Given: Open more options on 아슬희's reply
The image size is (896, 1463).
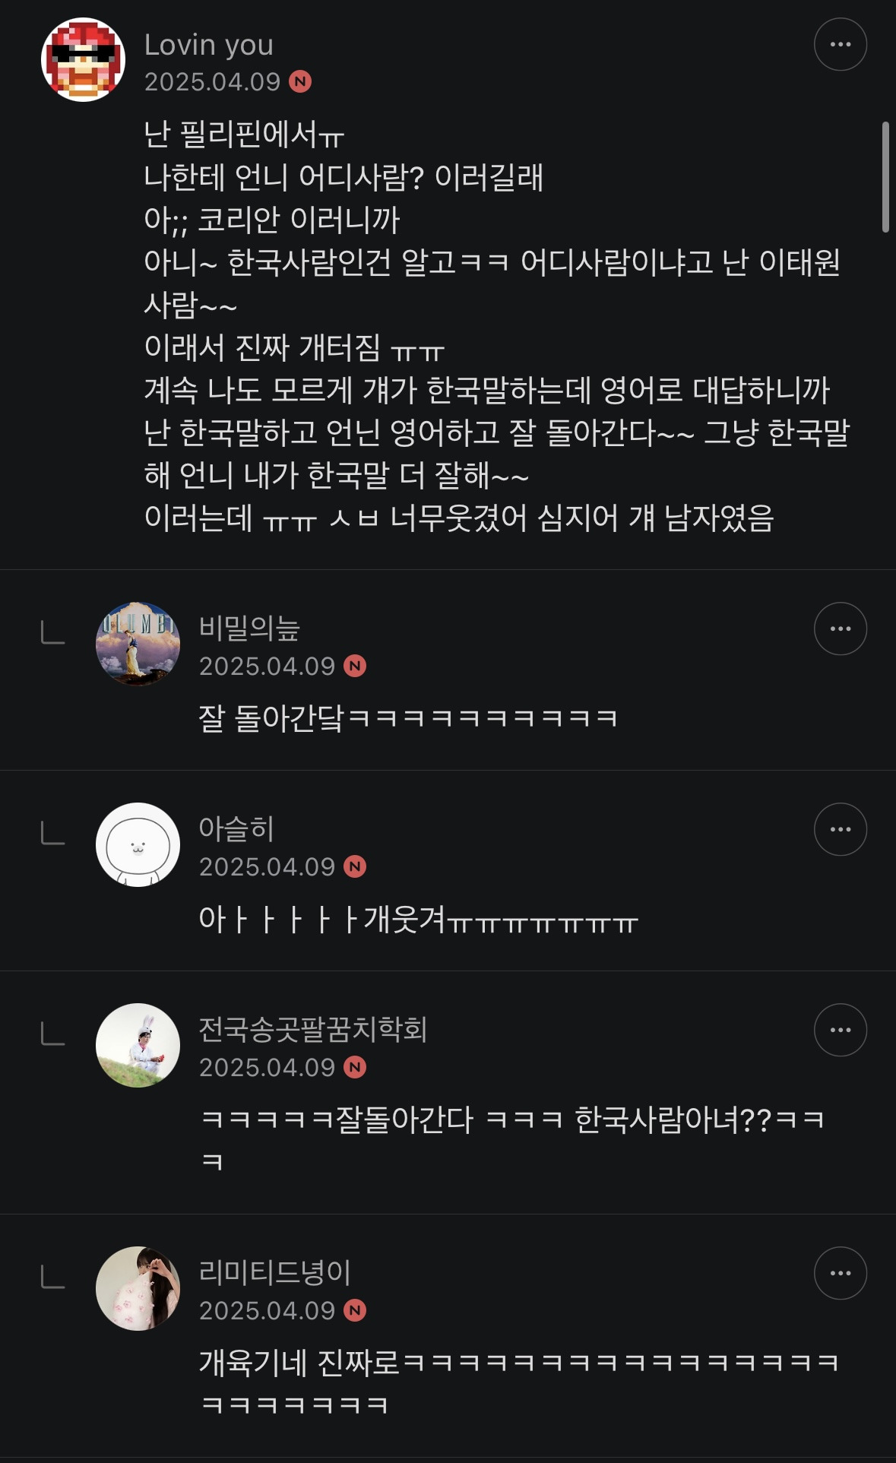Looking at the screenshot, I should [x=840, y=829].
